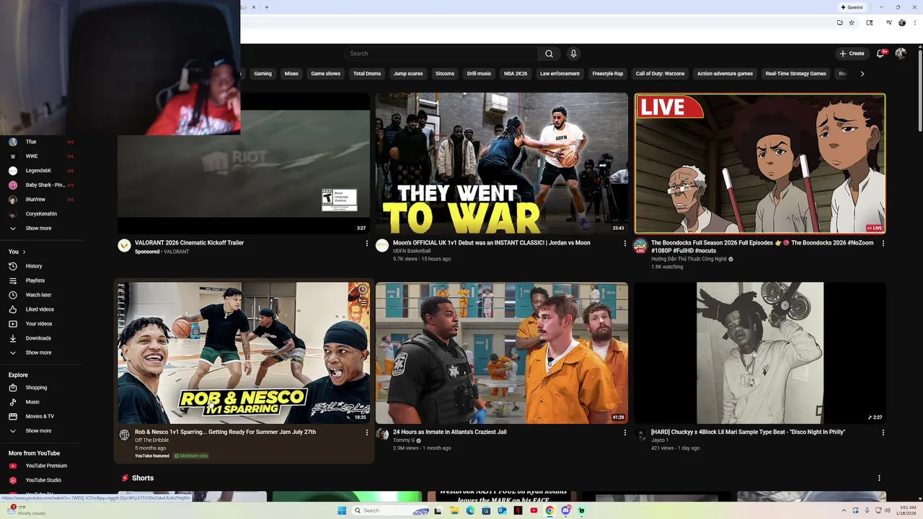Image resolution: width=923 pixels, height=519 pixels.
Task: Open the Shorts shelf three-dot menu
Action: 879,478
